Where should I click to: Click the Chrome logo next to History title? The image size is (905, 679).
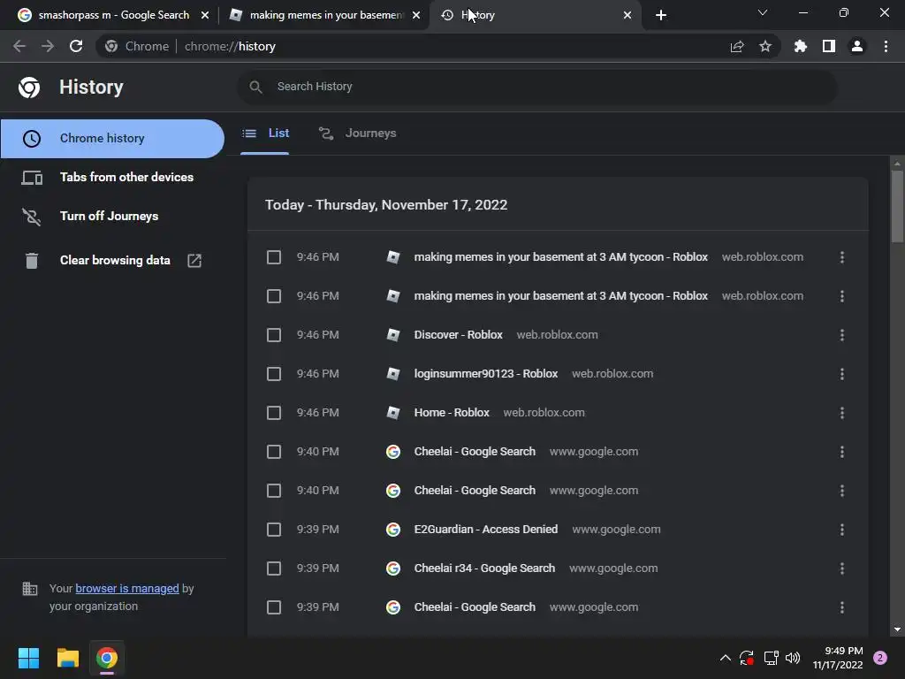[x=29, y=88]
